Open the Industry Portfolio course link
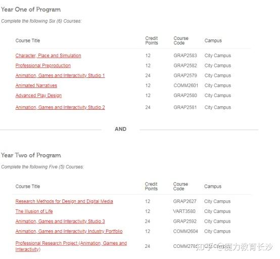Viewport: 280px width, 259px height. pos(69,232)
